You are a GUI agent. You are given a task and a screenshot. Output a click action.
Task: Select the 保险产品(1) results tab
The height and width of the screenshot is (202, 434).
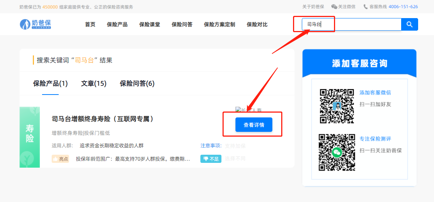(x=50, y=83)
